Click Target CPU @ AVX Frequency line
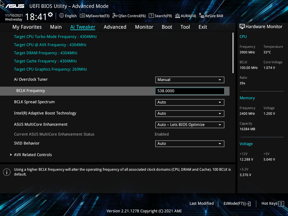The height and width of the screenshot is (216, 288). [x=50, y=45]
